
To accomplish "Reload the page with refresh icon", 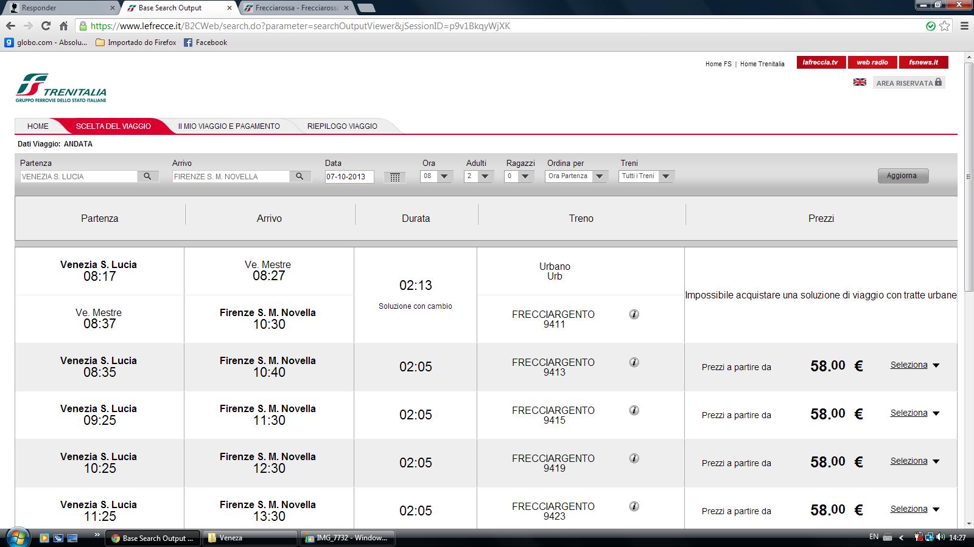I will click(46, 26).
